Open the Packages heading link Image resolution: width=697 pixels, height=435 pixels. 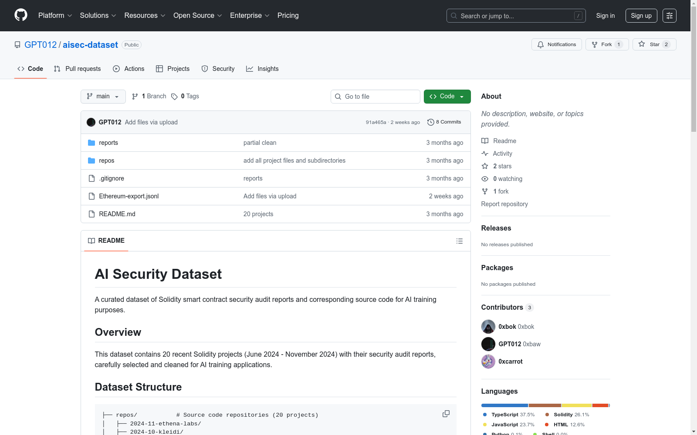497,268
